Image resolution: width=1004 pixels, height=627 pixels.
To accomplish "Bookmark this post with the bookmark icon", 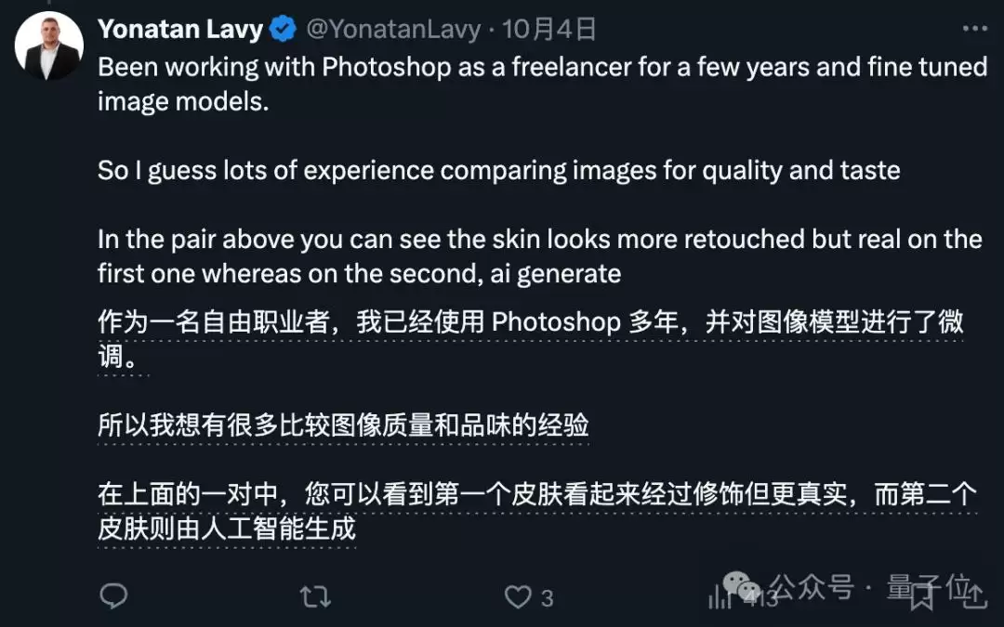I will (921, 597).
